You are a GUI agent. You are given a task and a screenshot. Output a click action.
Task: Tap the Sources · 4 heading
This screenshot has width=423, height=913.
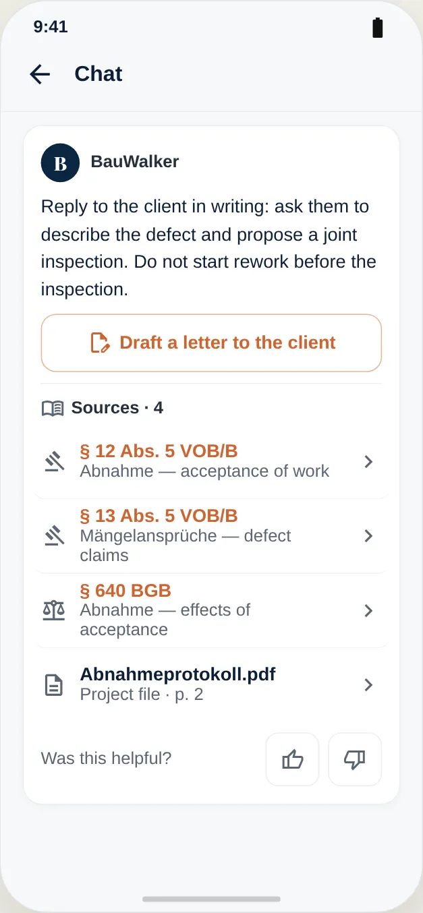click(x=117, y=408)
